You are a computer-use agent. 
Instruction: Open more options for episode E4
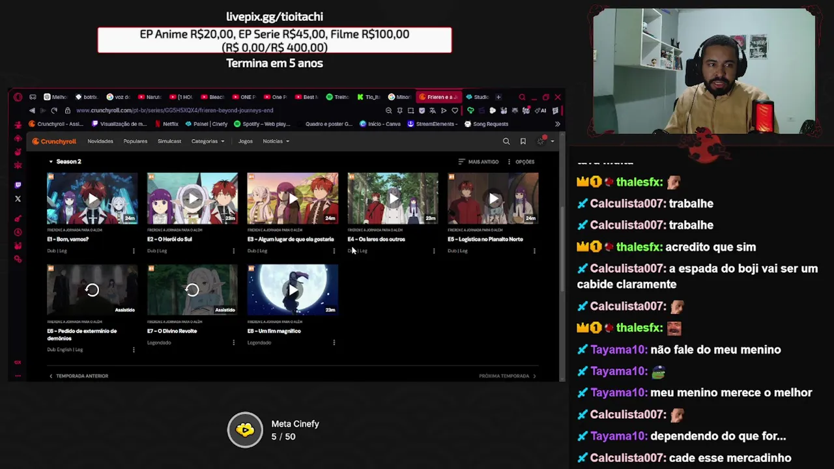(434, 251)
